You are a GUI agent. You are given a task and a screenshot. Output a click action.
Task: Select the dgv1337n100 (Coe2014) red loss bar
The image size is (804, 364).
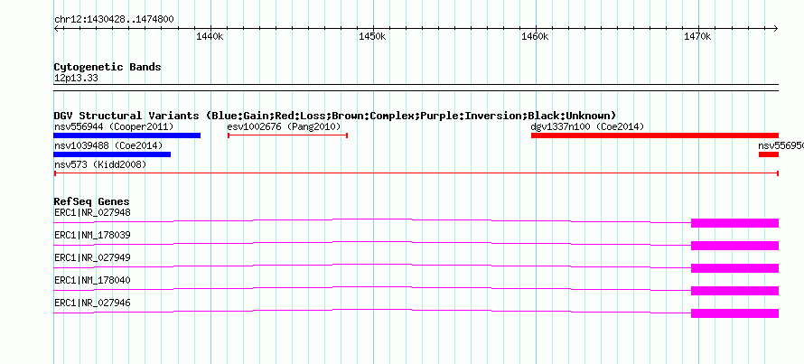click(x=655, y=135)
